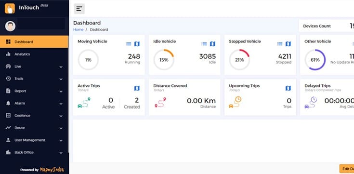Screen dimensions: 354x174
Task: Click the Upcoming Trips orange clock icon
Action: tap(235, 102)
